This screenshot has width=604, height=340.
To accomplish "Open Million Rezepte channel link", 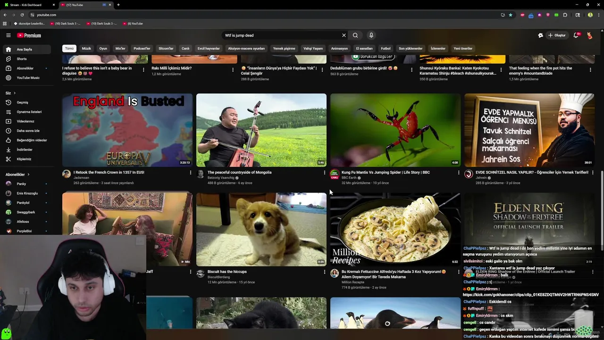I will [x=353, y=282].
